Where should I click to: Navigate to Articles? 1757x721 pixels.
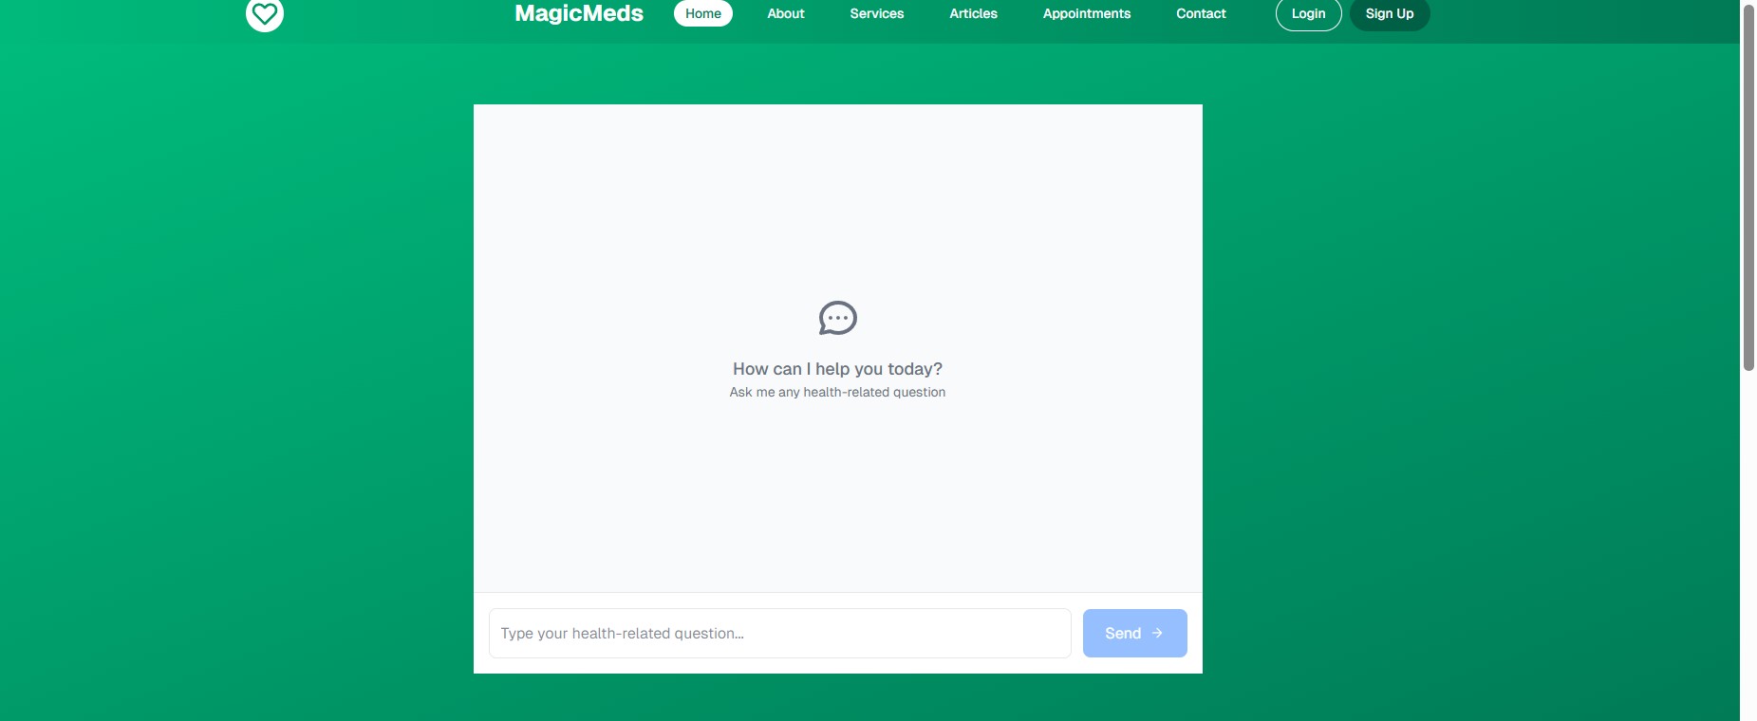(x=974, y=13)
